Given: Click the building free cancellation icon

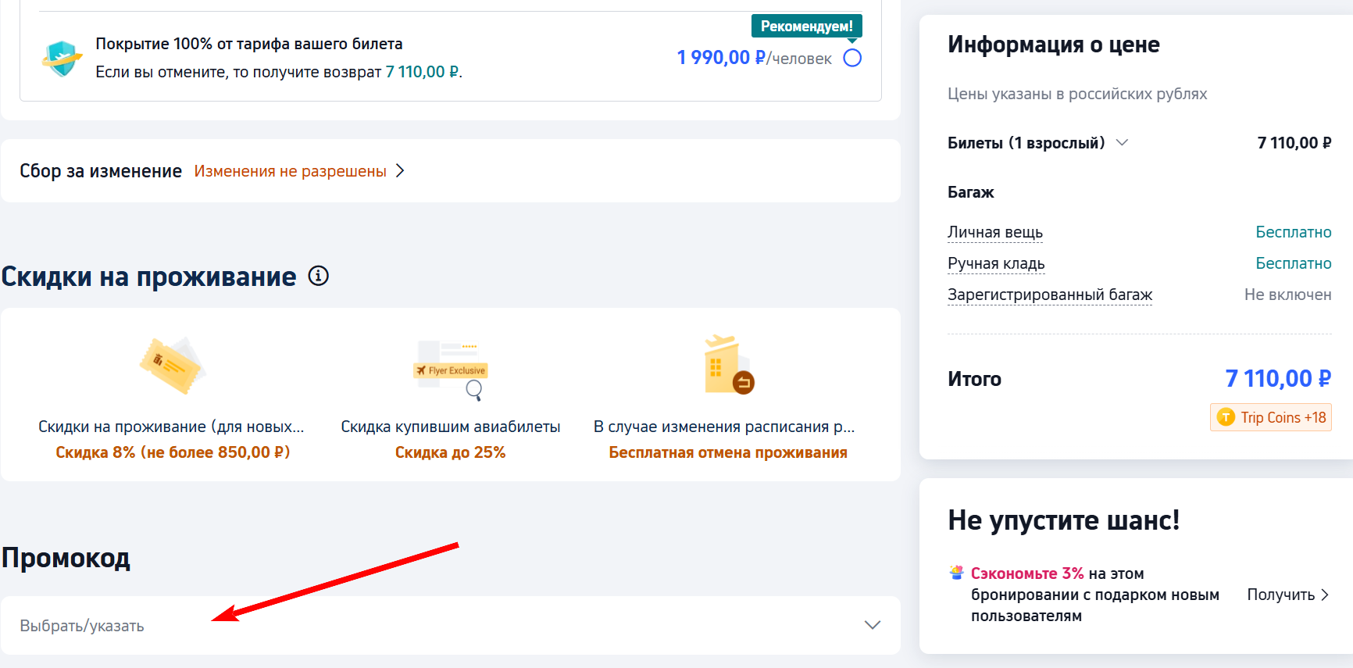Looking at the screenshot, I should click(727, 366).
